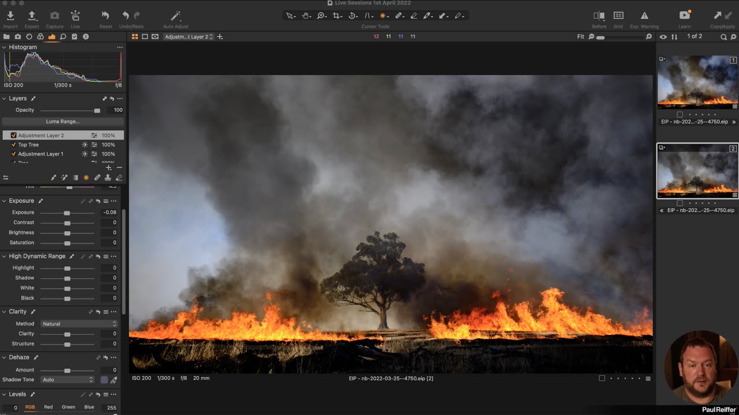Select the Dehaze shadow tone eyedropper

coord(114,380)
